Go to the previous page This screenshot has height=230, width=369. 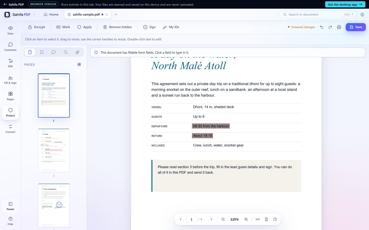(181, 219)
